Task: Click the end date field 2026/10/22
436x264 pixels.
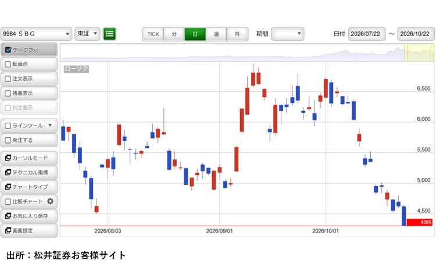Action: [x=416, y=34]
